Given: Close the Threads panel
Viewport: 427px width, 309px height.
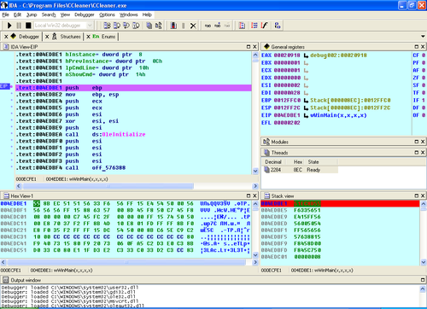Looking at the screenshot, I should 423,153.
